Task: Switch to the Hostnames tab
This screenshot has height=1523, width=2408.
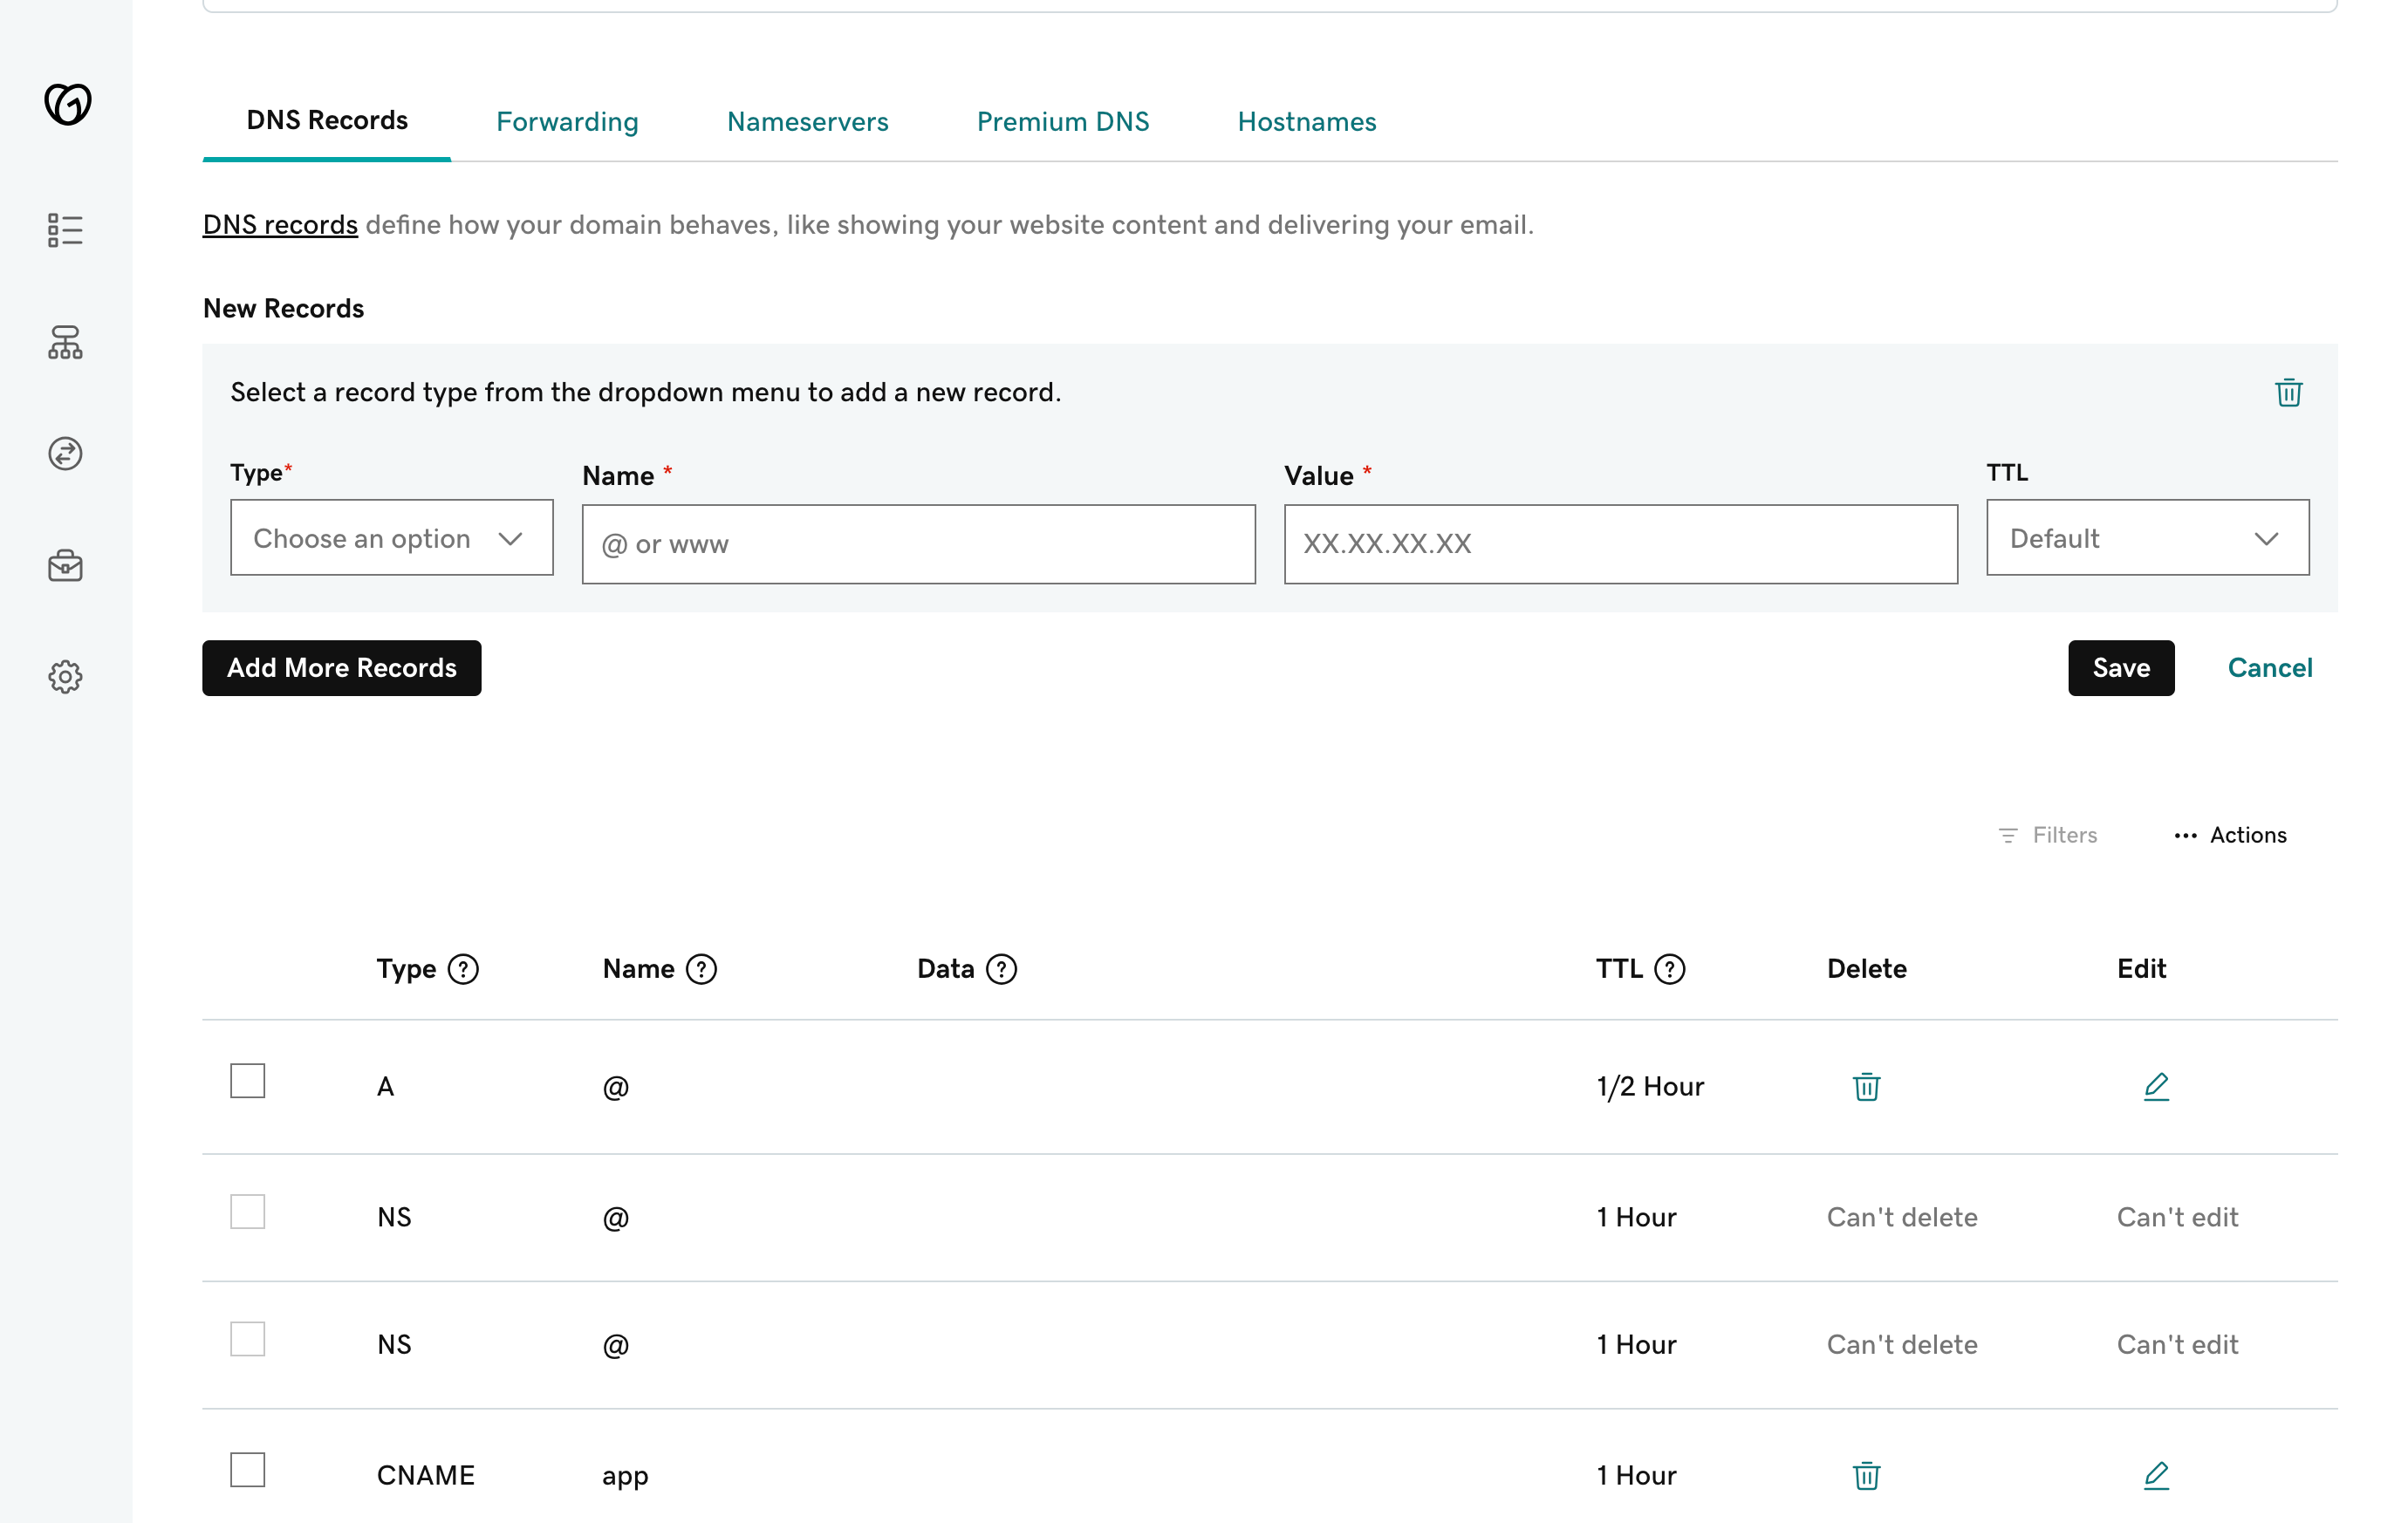Action: (1307, 122)
